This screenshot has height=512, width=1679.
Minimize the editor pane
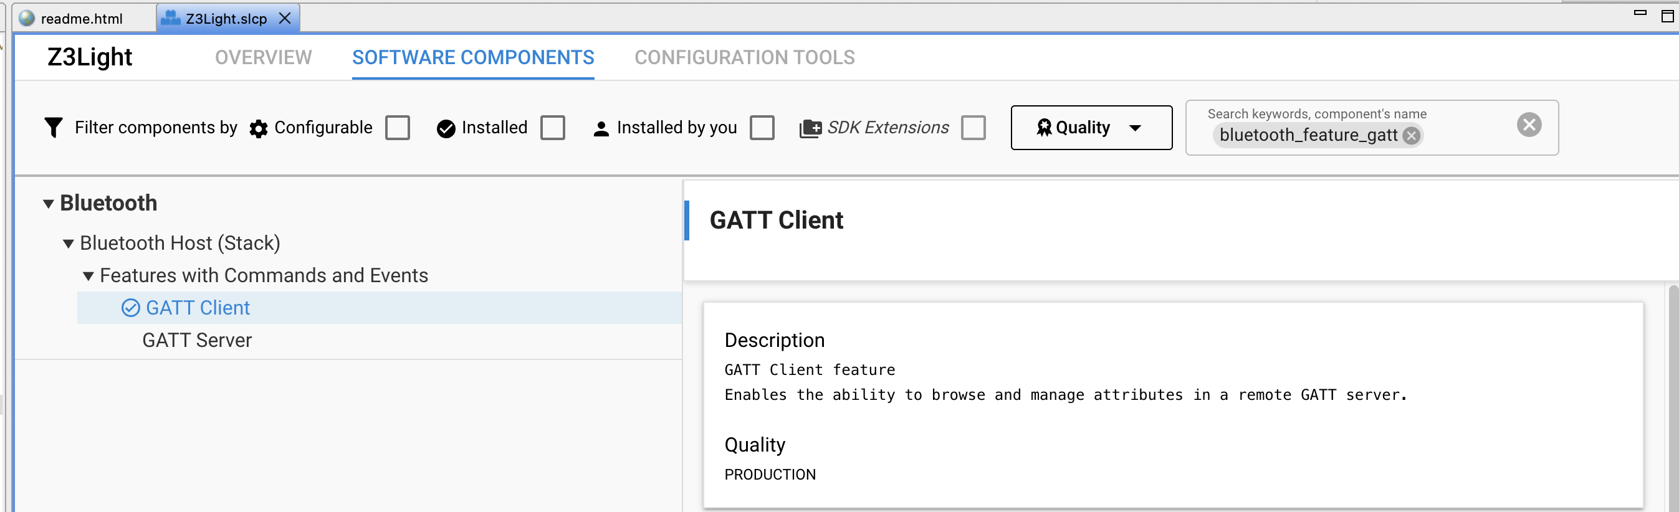coord(1640,13)
